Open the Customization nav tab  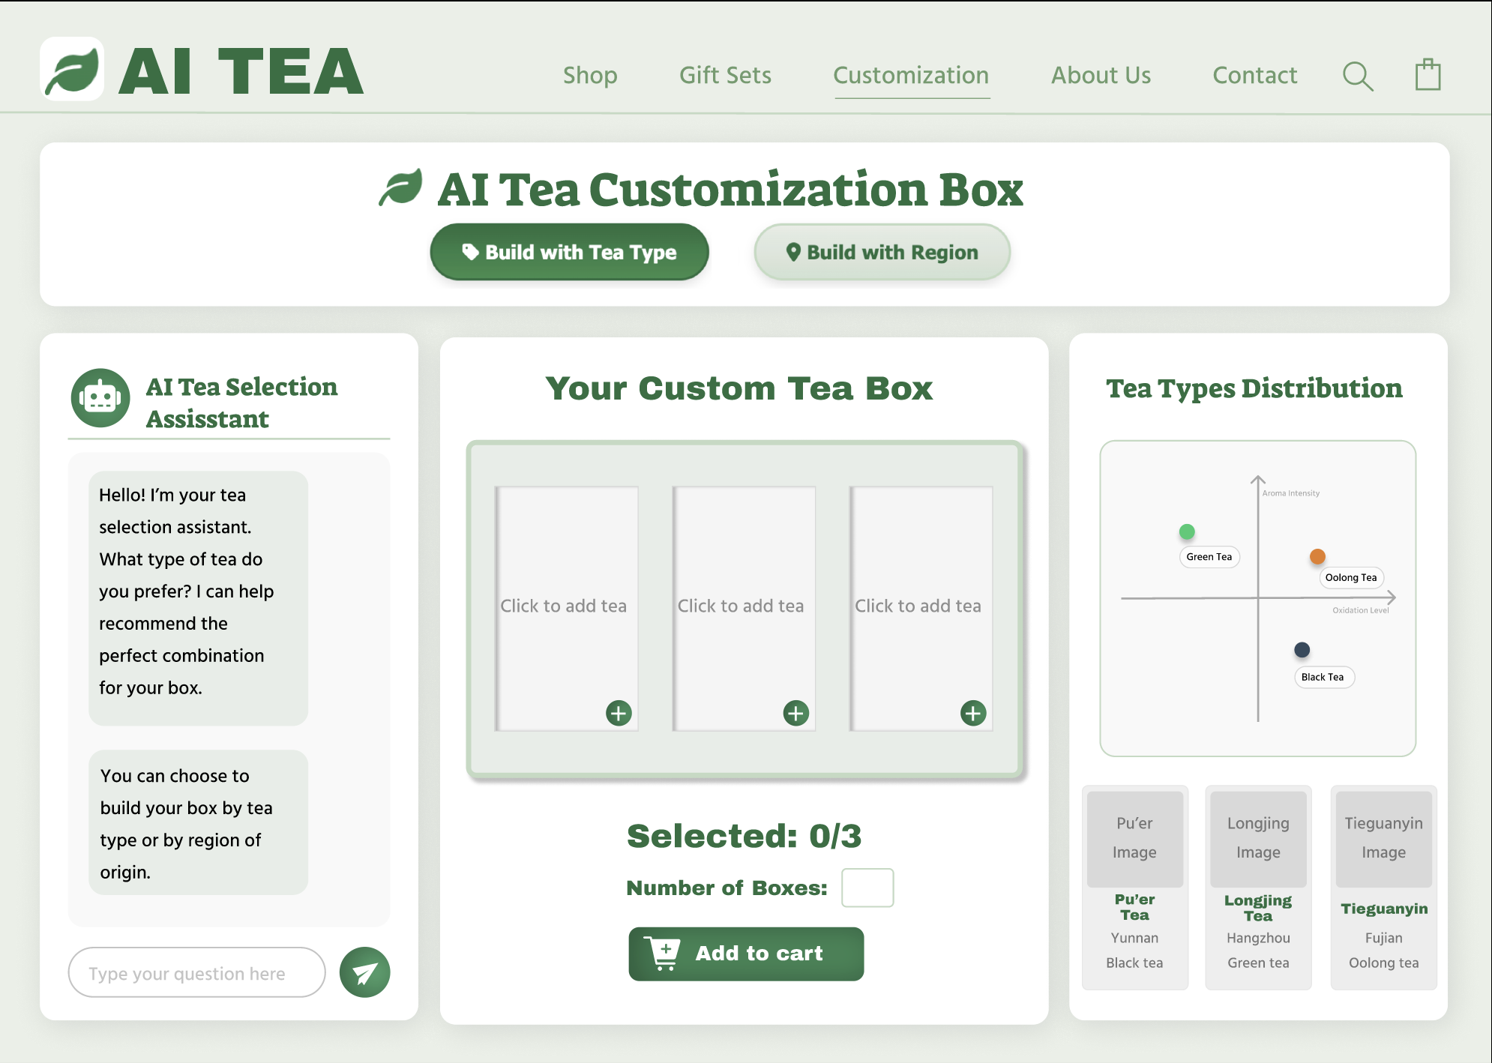(x=911, y=75)
